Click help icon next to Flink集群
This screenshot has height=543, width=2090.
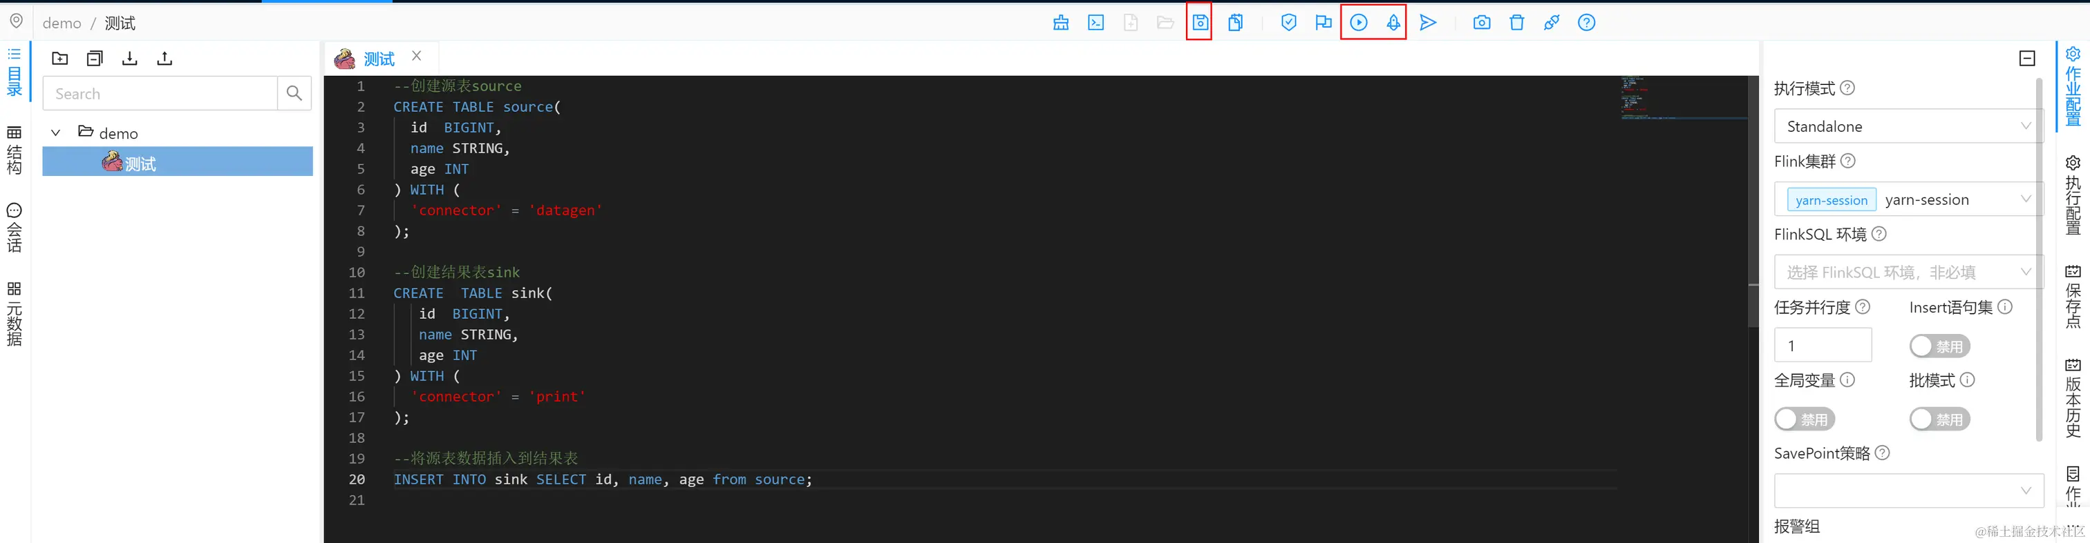(x=1848, y=161)
